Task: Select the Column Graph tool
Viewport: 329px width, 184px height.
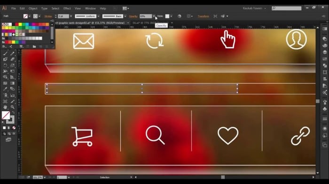Action: click(x=12, y=96)
